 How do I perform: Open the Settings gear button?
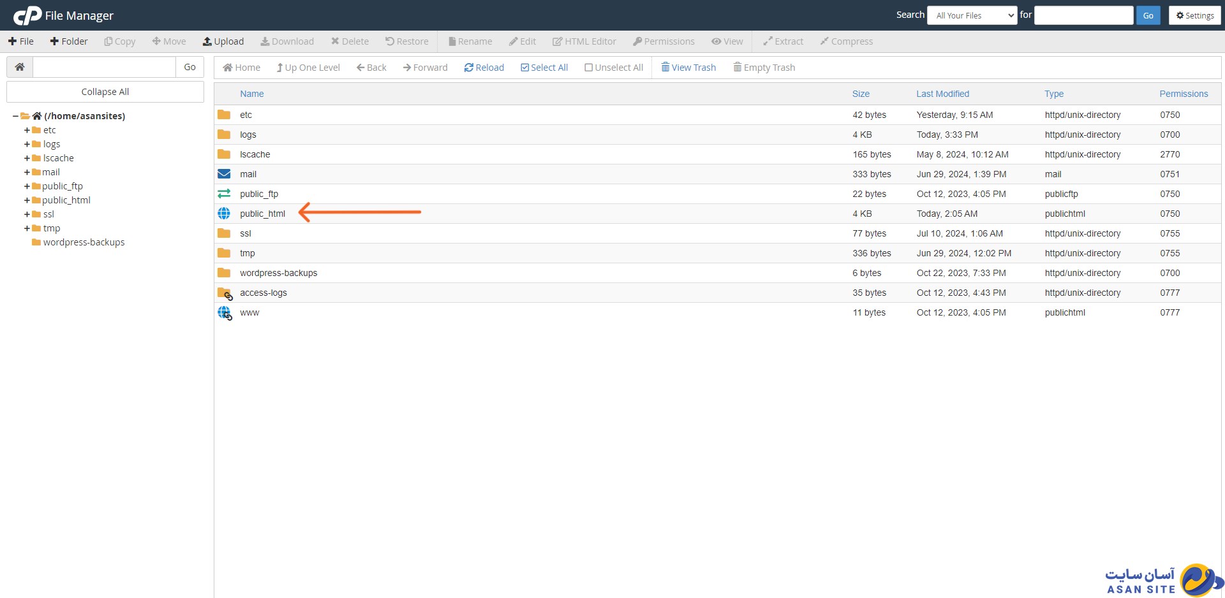pyautogui.click(x=1194, y=15)
